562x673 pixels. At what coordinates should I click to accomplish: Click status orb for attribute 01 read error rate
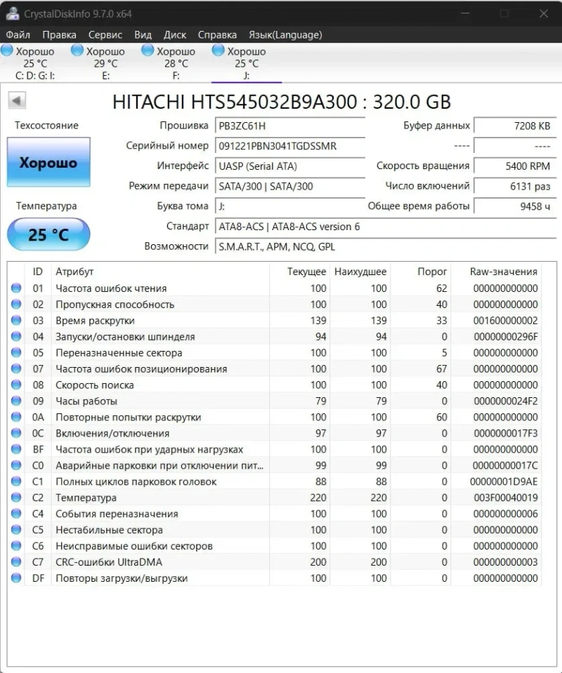tap(16, 288)
